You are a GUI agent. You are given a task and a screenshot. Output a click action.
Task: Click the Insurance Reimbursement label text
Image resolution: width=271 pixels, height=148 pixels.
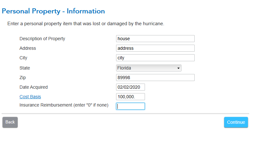point(64,105)
